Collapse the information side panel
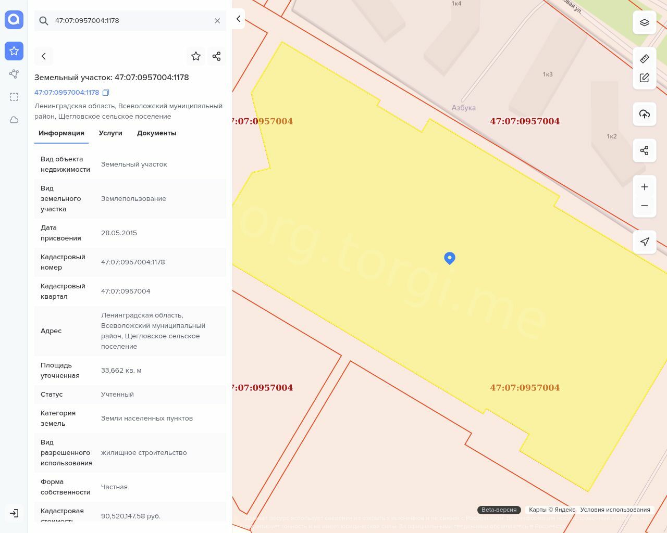Screen dimensions: 667x533 click(238, 19)
